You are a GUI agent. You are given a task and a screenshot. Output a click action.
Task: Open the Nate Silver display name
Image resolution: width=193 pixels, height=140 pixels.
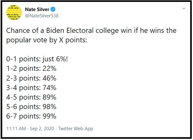click(37, 9)
